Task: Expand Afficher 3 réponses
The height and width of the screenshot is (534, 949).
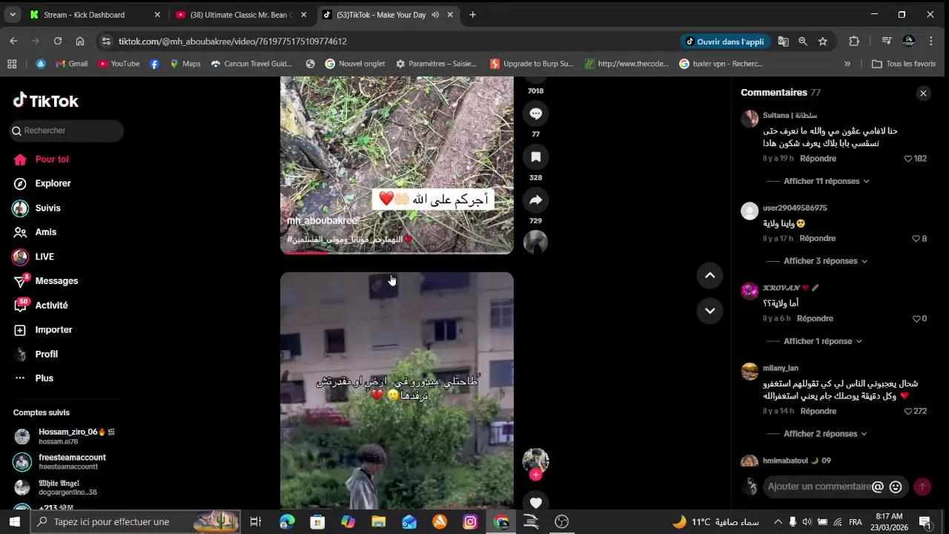Action: (825, 261)
